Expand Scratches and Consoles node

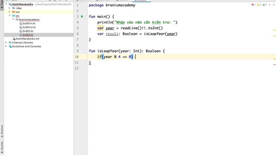pyautogui.click(x=6, y=46)
